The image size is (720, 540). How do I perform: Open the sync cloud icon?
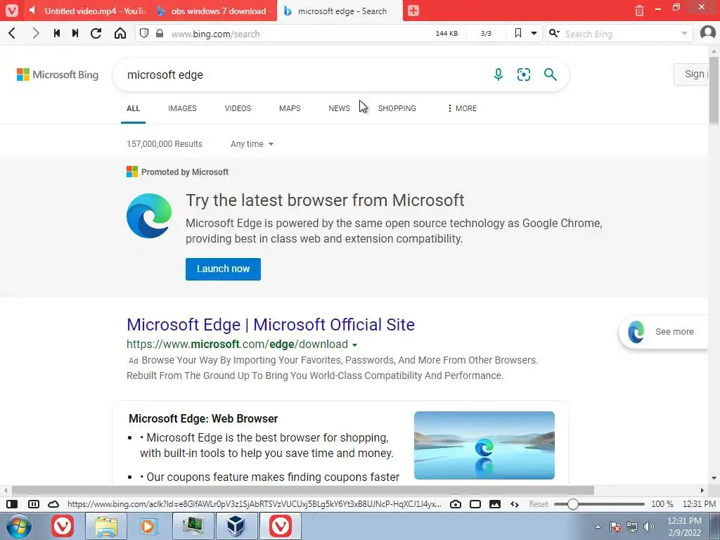(53, 504)
